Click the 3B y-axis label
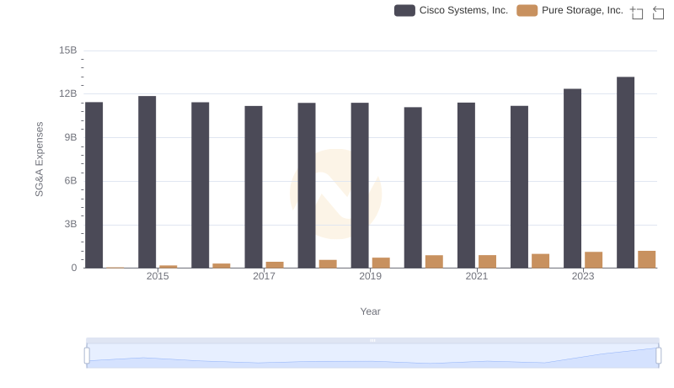The image size is (674, 388). [71, 224]
